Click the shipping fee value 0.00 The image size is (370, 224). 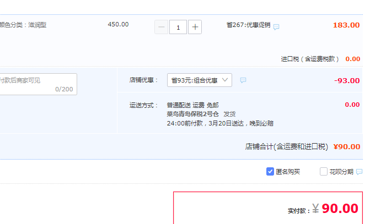pos(352,105)
